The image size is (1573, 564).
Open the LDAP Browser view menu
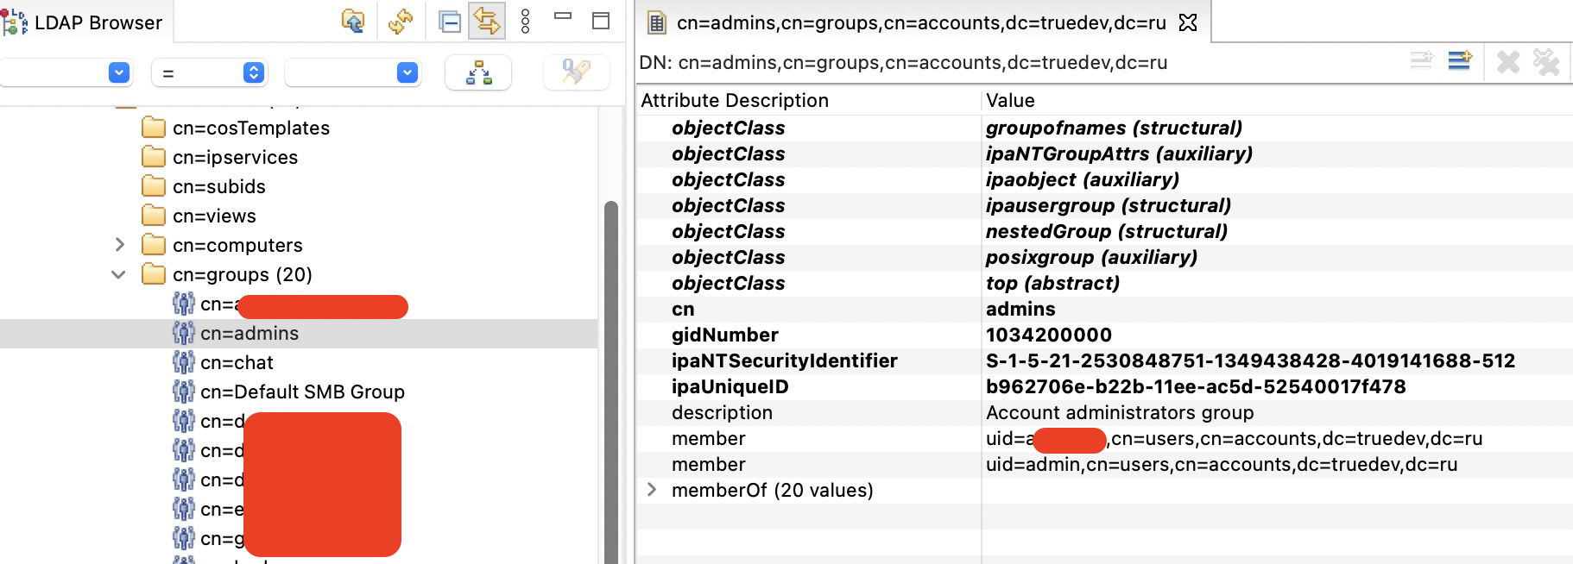click(x=525, y=21)
